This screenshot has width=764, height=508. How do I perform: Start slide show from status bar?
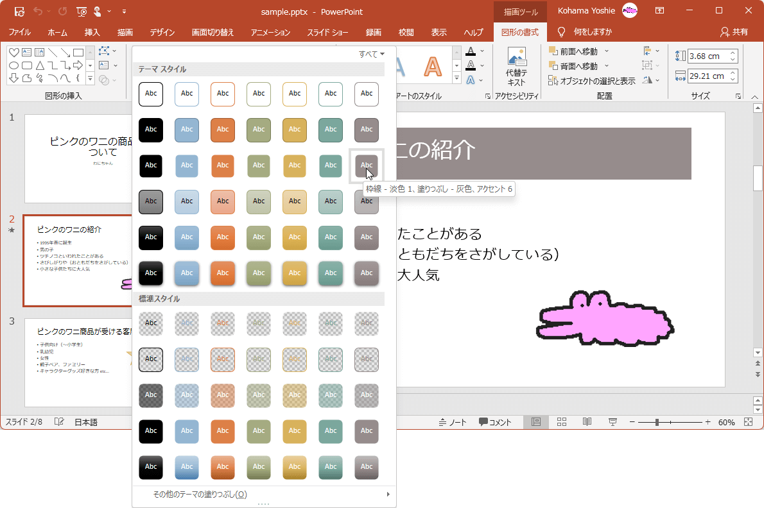(612, 422)
